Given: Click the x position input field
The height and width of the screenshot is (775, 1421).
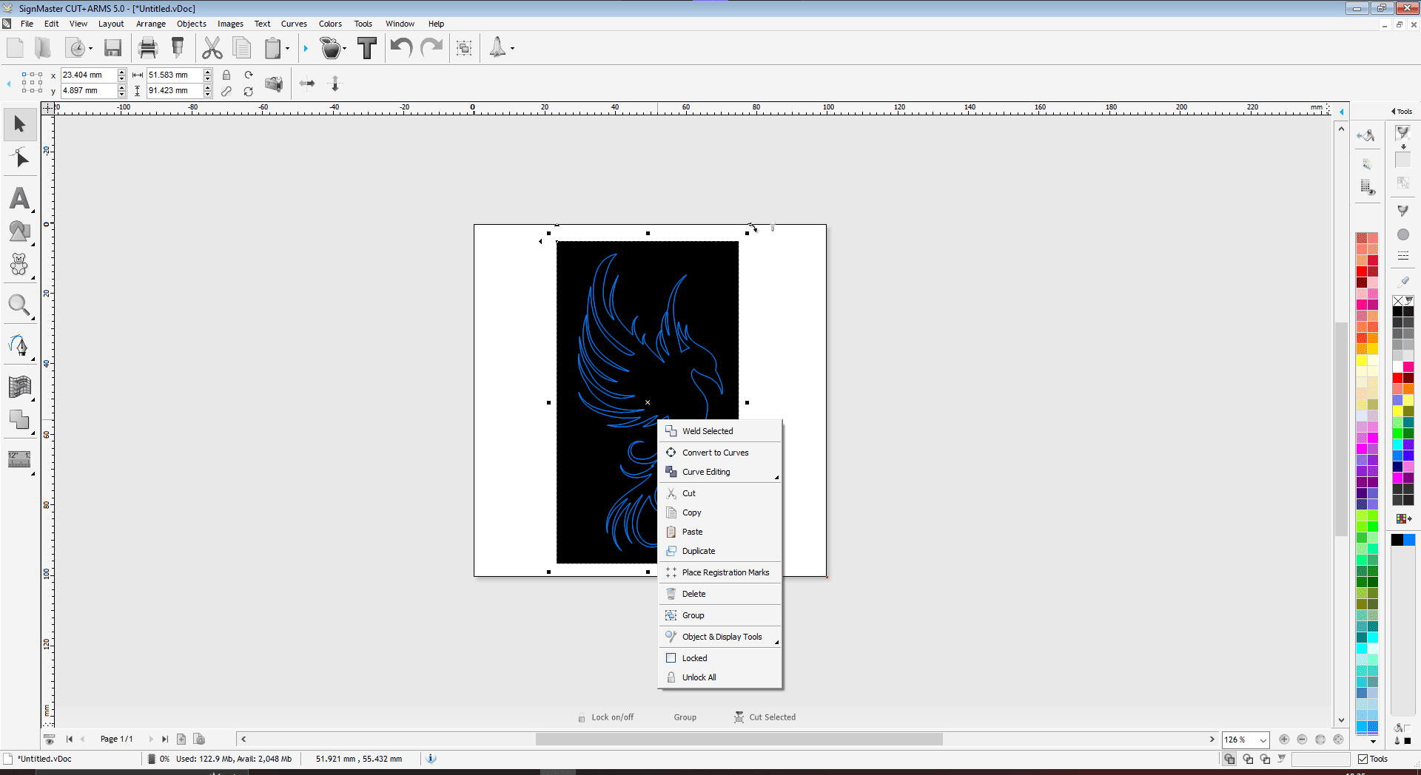Looking at the screenshot, I should pos(89,75).
